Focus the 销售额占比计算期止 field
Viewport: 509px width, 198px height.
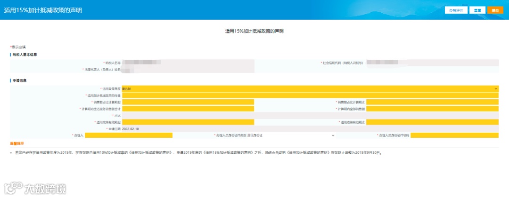[x=432, y=102]
